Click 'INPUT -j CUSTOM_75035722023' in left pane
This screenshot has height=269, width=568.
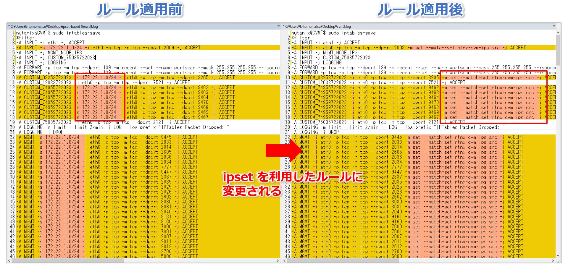(56, 58)
